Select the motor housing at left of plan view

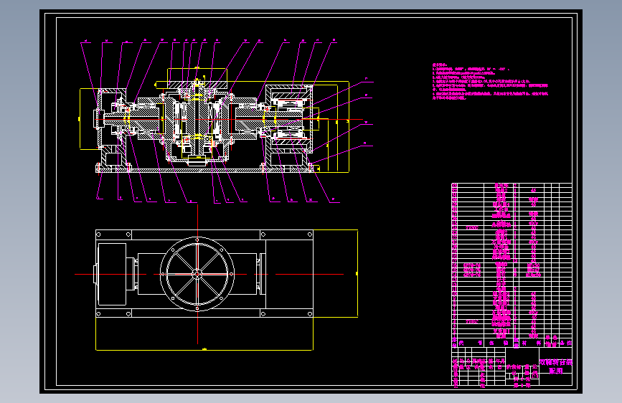coord(112,274)
